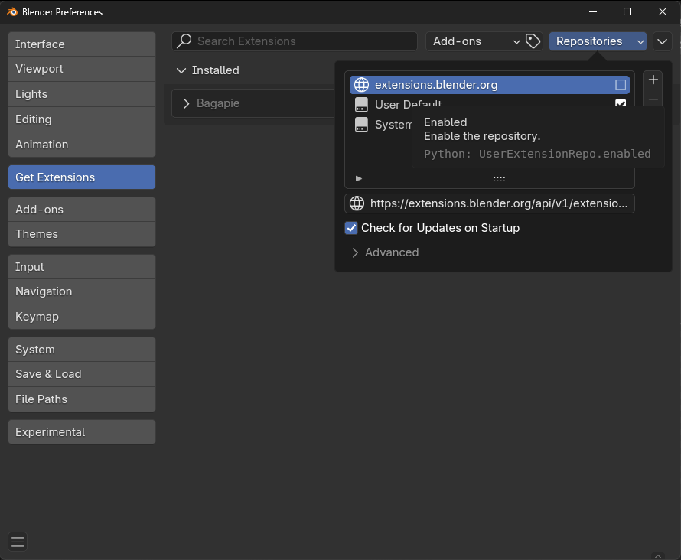Select the Animation tab
The image size is (681, 560).
pyautogui.click(x=82, y=145)
